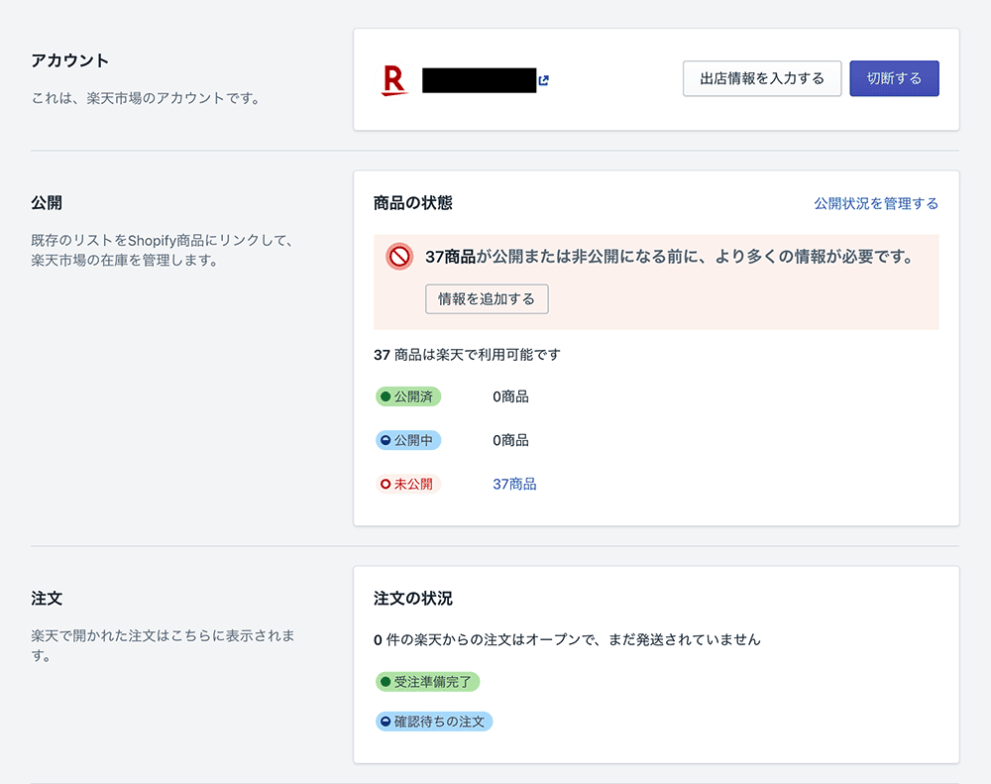Image resolution: width=991 pixels, height=784 pixels.
Task: Click the red circle icon beside 未公開
Action: (386, 484)
